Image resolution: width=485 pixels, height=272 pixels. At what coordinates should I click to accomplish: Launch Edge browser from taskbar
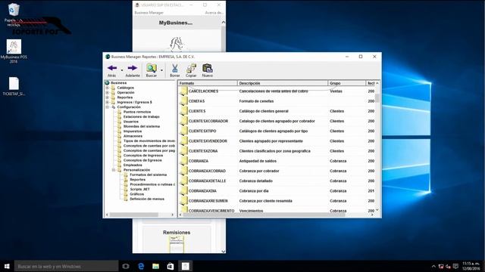click(141, 266)
